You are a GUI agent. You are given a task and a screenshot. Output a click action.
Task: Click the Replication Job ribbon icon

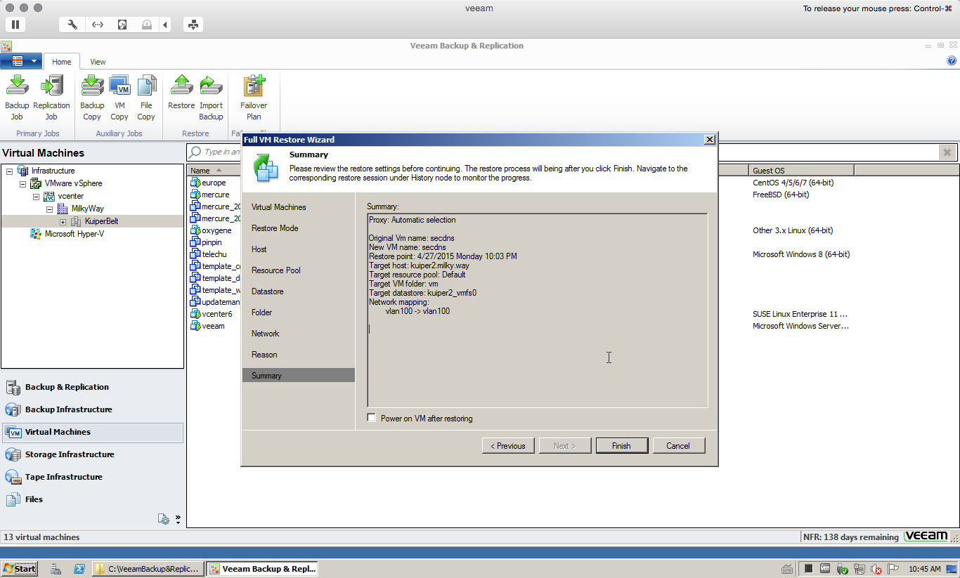click(51, 86)
